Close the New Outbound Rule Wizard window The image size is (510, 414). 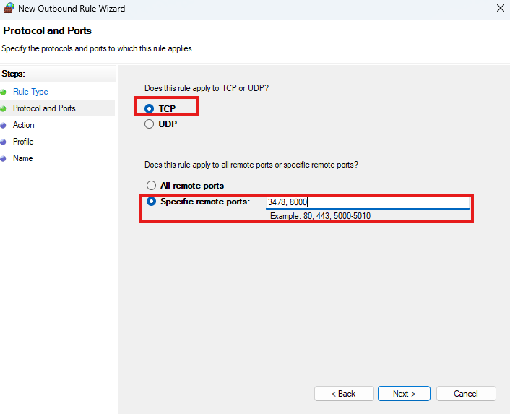coord(501,9)
